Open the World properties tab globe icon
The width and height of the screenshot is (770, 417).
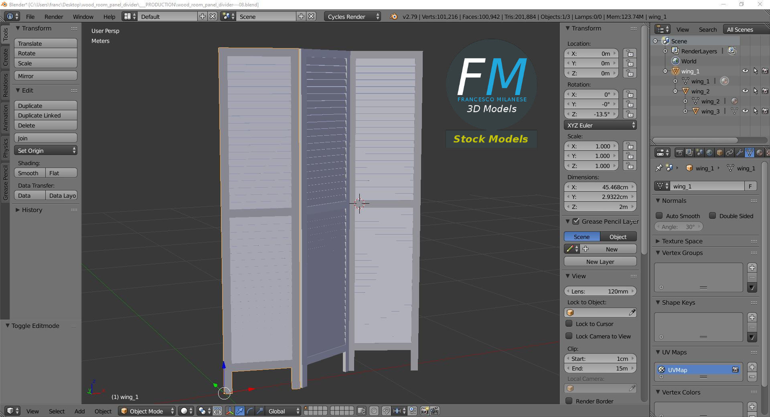(709, 153)
